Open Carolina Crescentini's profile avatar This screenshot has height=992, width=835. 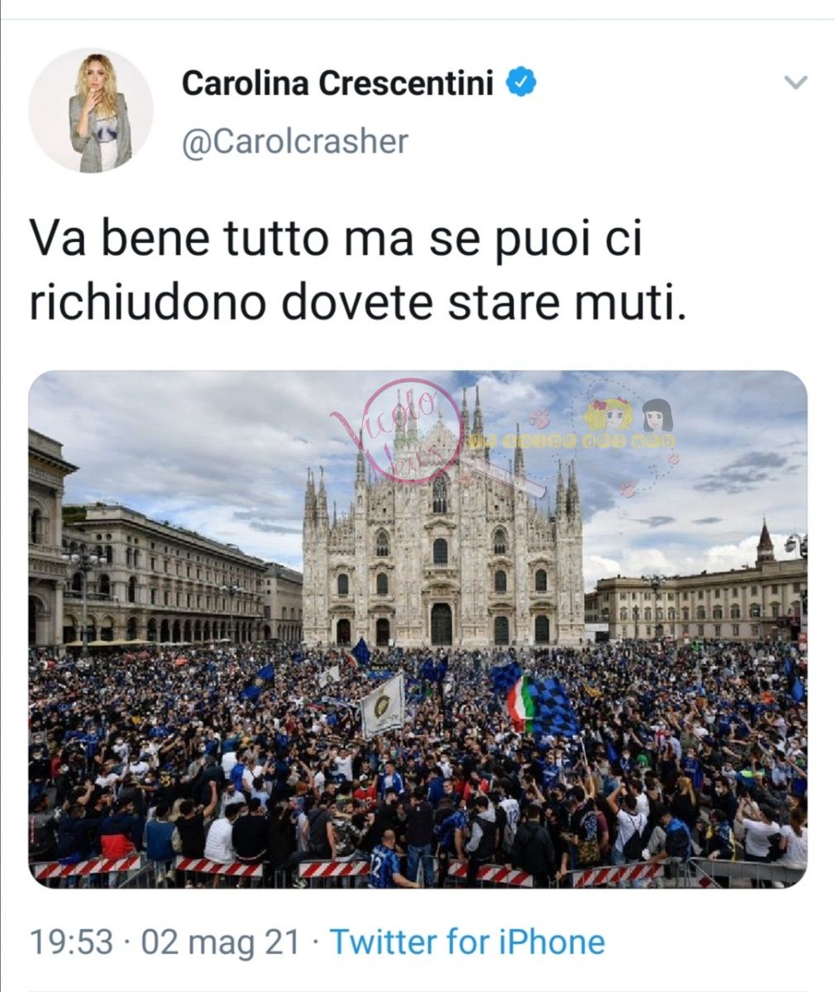[91, 110]
